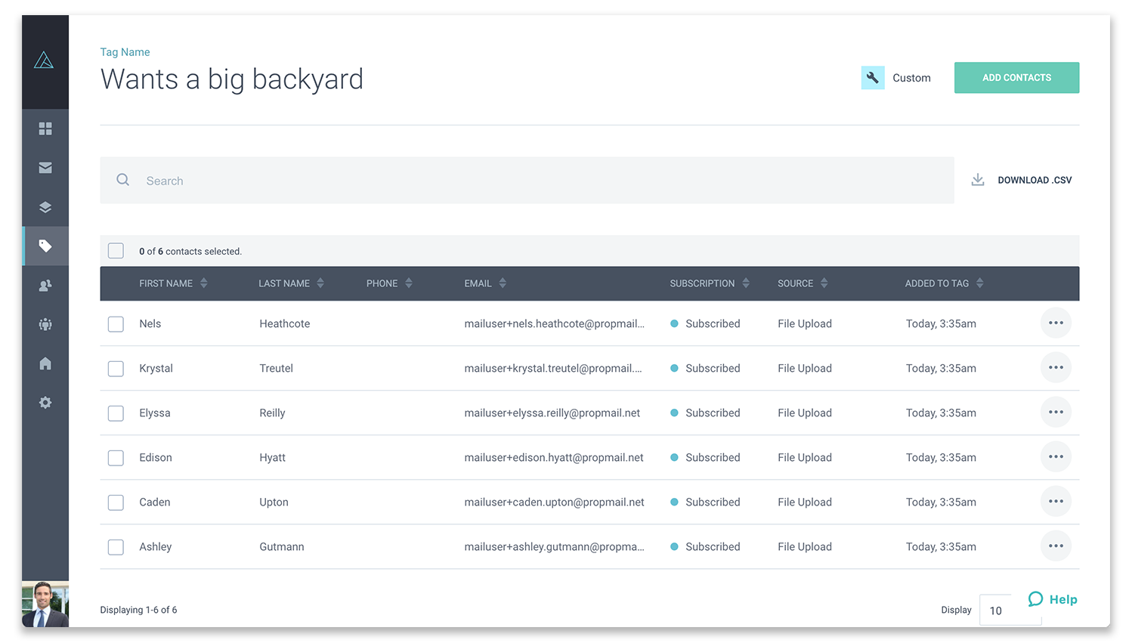Screen dimensions: 1132x643
Task: Open the dashboard grid icon
Action: 45,128
